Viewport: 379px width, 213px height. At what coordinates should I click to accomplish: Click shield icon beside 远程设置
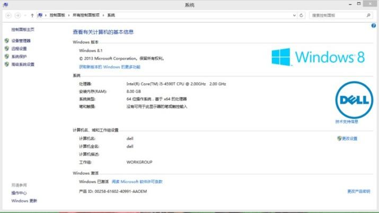click(7, 49)
